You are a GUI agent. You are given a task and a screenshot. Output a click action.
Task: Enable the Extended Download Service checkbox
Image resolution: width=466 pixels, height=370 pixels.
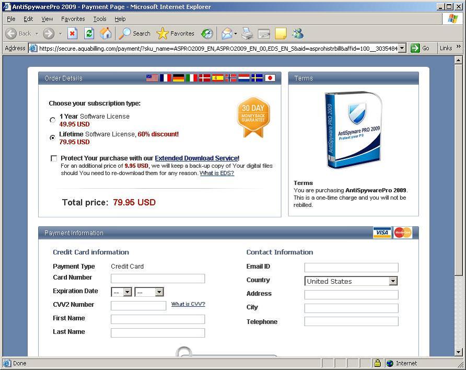tap(54, 158)
